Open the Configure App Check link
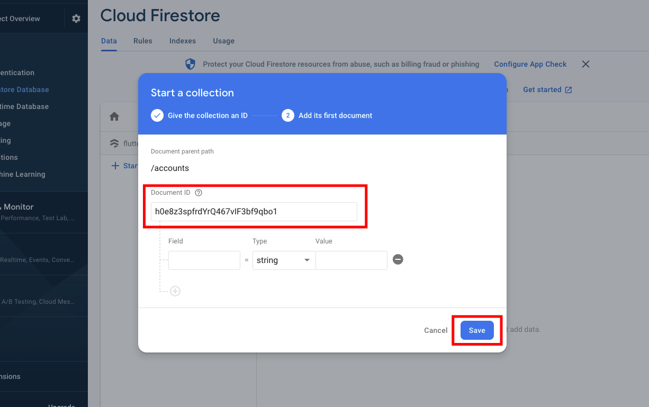This screenshot has width=649, height=407. coord(530,64)
